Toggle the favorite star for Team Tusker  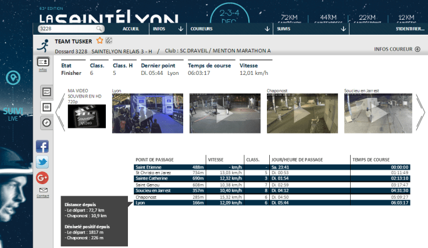click(x=99, y=41)
